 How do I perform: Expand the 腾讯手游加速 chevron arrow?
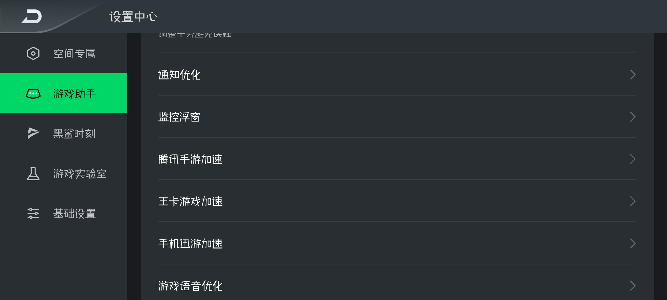point(633,159)
